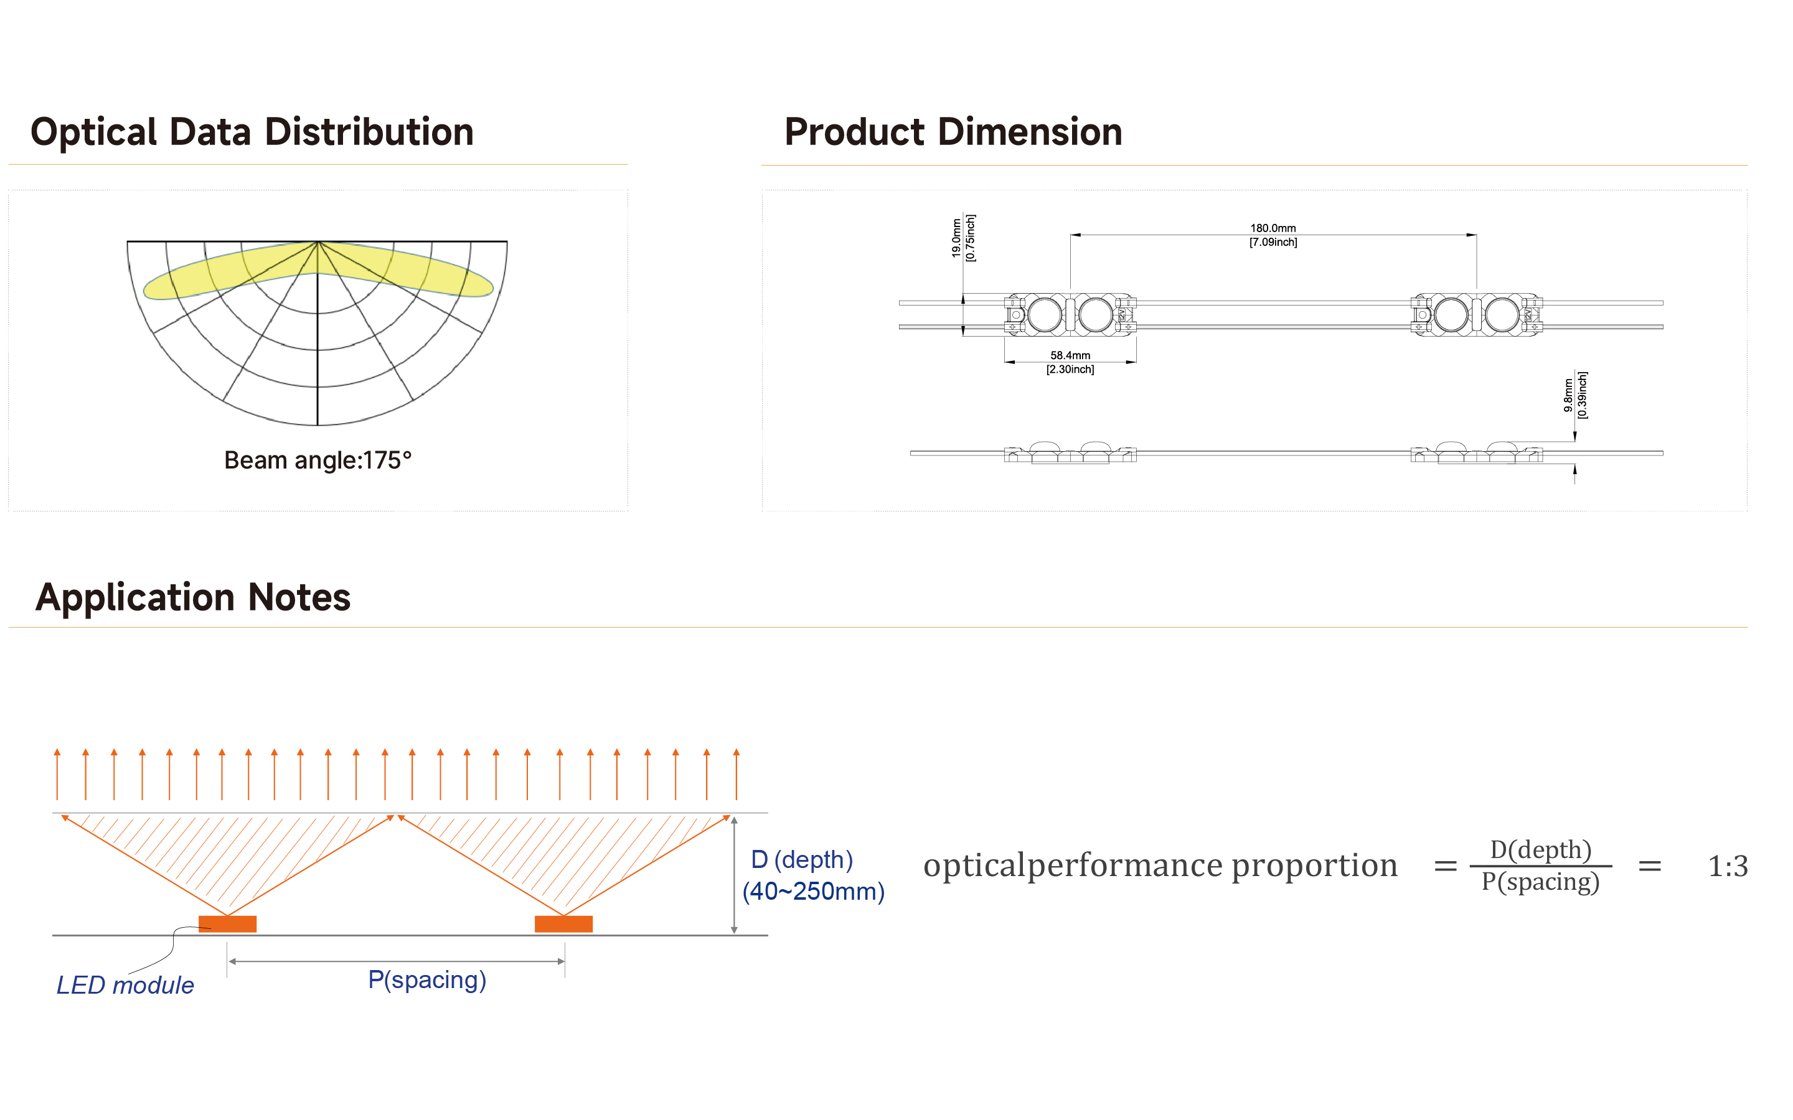Click the right LED module side-view profile
1793x1120 pixels.
(1477, 452)
